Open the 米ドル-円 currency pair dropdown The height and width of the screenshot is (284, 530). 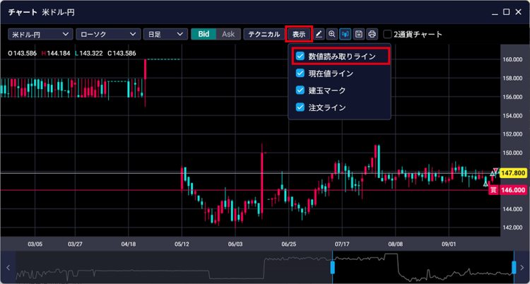coord(40,34)
